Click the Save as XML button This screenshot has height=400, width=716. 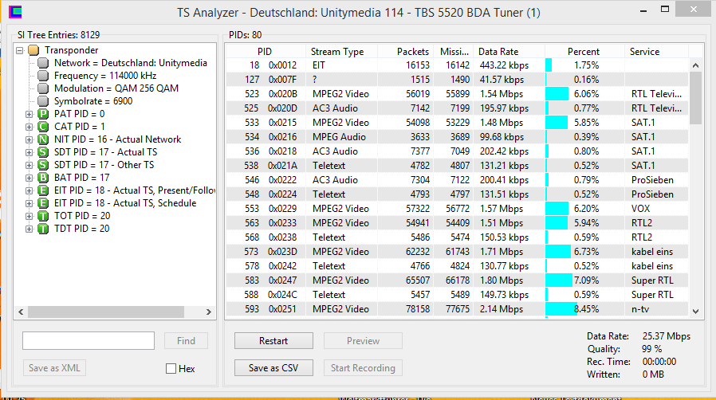click(54, 367)
